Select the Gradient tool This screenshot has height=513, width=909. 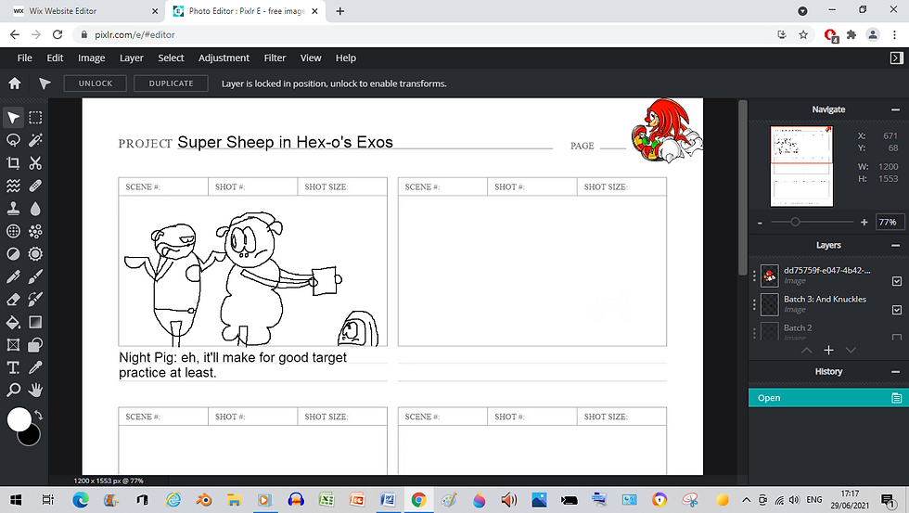click(x=35, y=322)
